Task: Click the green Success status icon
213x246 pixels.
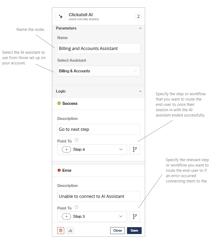Action: 59,103
